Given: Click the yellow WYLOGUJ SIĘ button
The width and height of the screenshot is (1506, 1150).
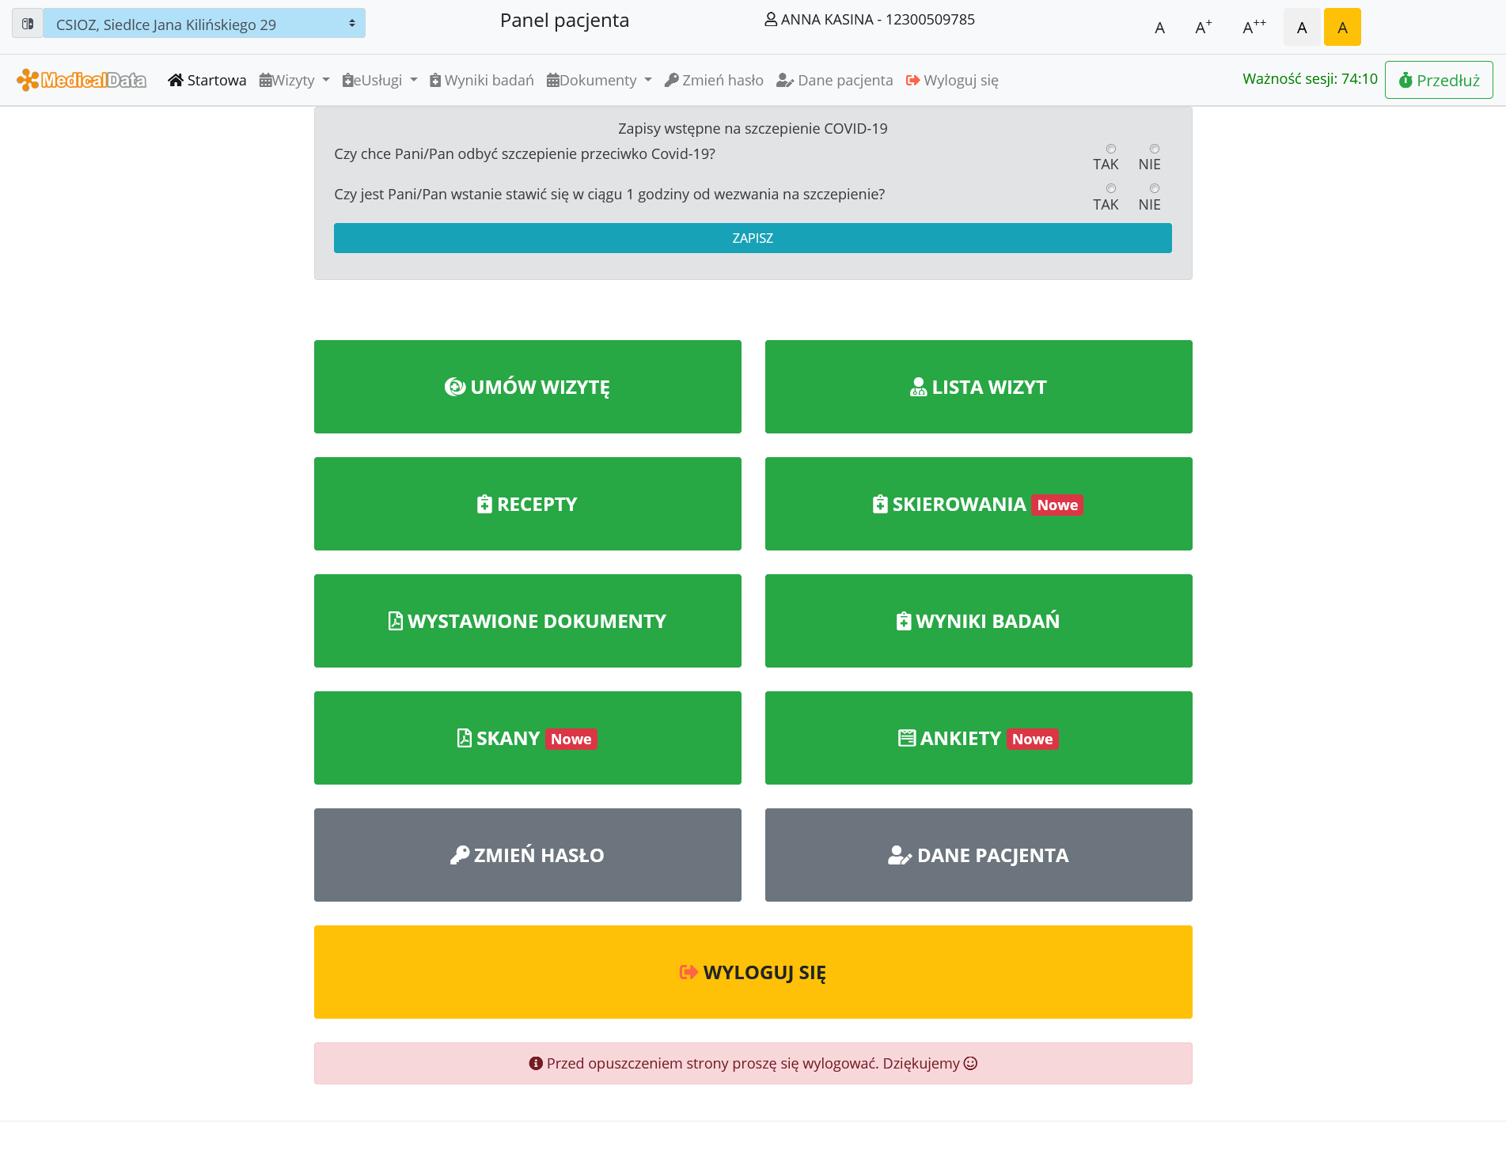Looking at the screenshot, I should click(753, 972).
